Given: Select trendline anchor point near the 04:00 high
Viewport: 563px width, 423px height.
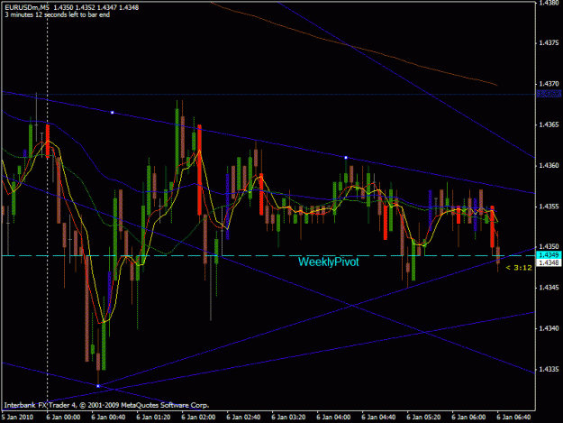Looking at the screenshot, I should 346,158.
